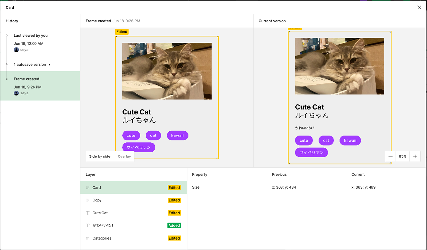Image resolution: width=427 pixels, height=250 pixels.
Task: Select the かわいいね！ layer row
Action: click(x=134, y=225)
